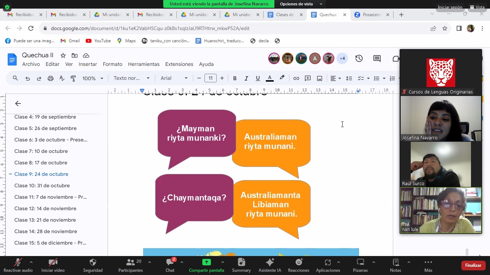Open the Insertar menu
This screenshot has height=275, width=490.
(x=88, y=64)
